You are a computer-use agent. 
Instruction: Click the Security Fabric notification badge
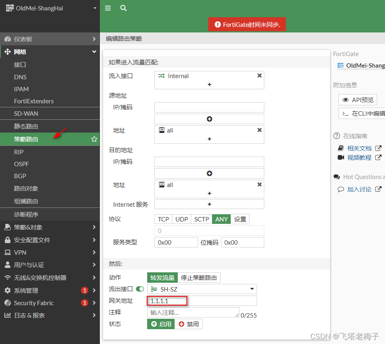click(85, 303)
